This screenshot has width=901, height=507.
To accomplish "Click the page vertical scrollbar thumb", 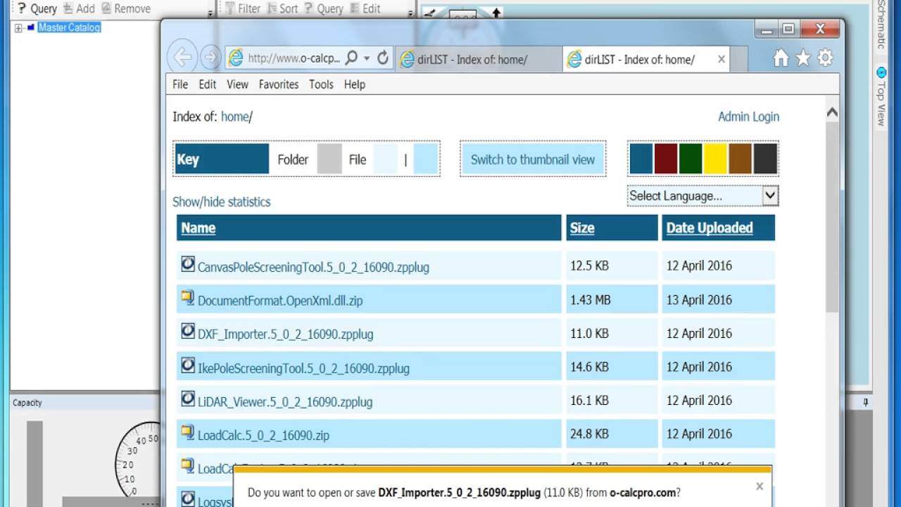I will coord(832,217).
